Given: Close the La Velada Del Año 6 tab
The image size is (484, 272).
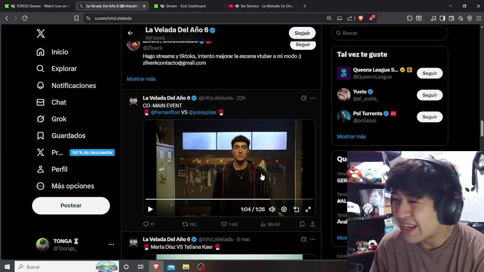Looking at the screenshot, I should (144, 6).
